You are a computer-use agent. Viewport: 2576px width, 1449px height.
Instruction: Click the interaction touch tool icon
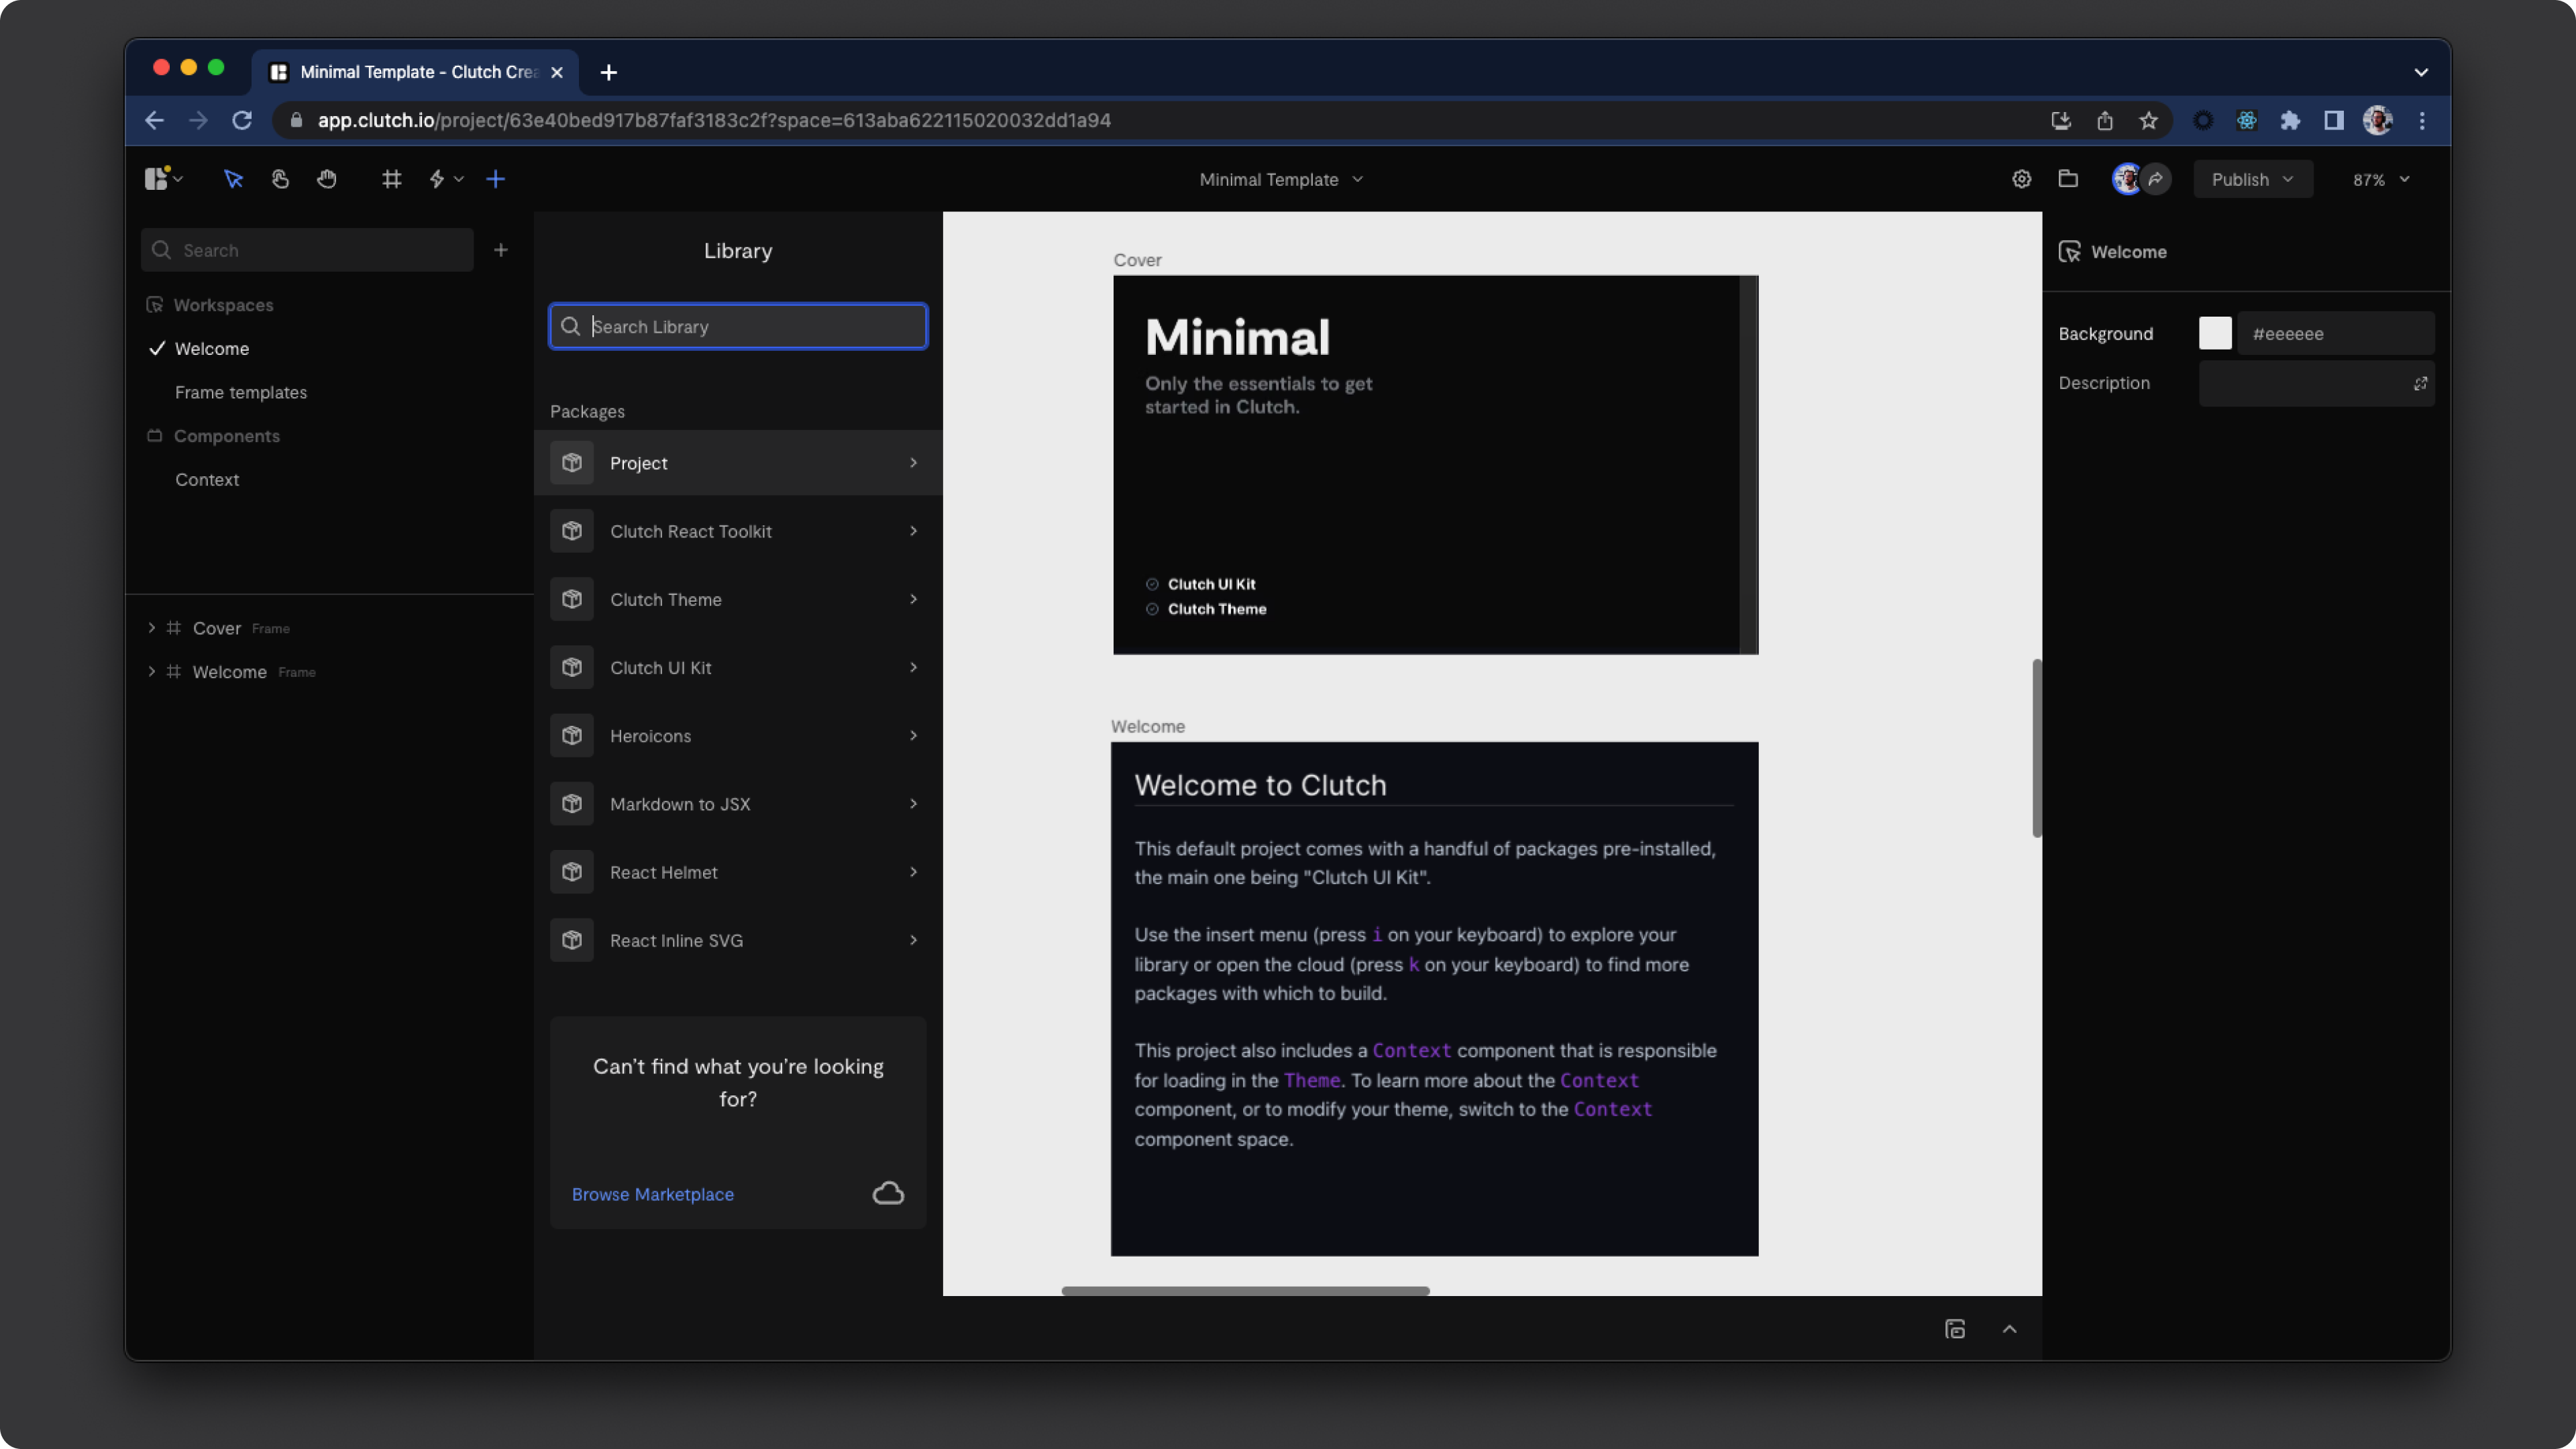280,179
